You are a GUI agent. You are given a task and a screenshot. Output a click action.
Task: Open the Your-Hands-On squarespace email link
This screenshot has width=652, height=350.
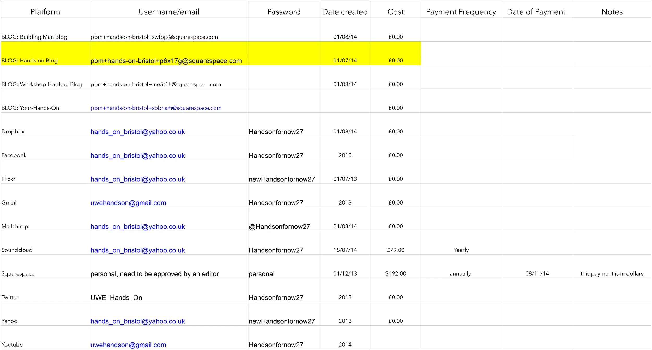coord(156,108)
